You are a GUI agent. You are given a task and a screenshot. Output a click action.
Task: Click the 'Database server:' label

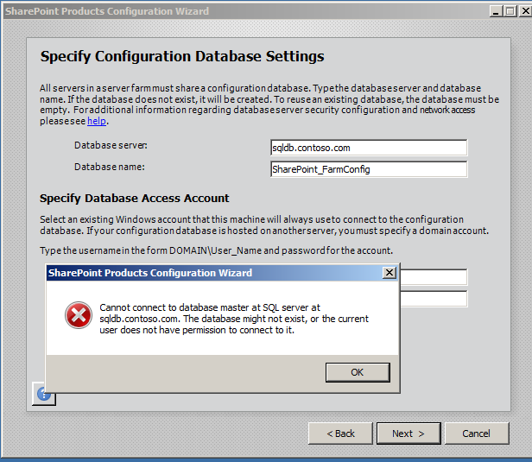[x=111, y=145]
